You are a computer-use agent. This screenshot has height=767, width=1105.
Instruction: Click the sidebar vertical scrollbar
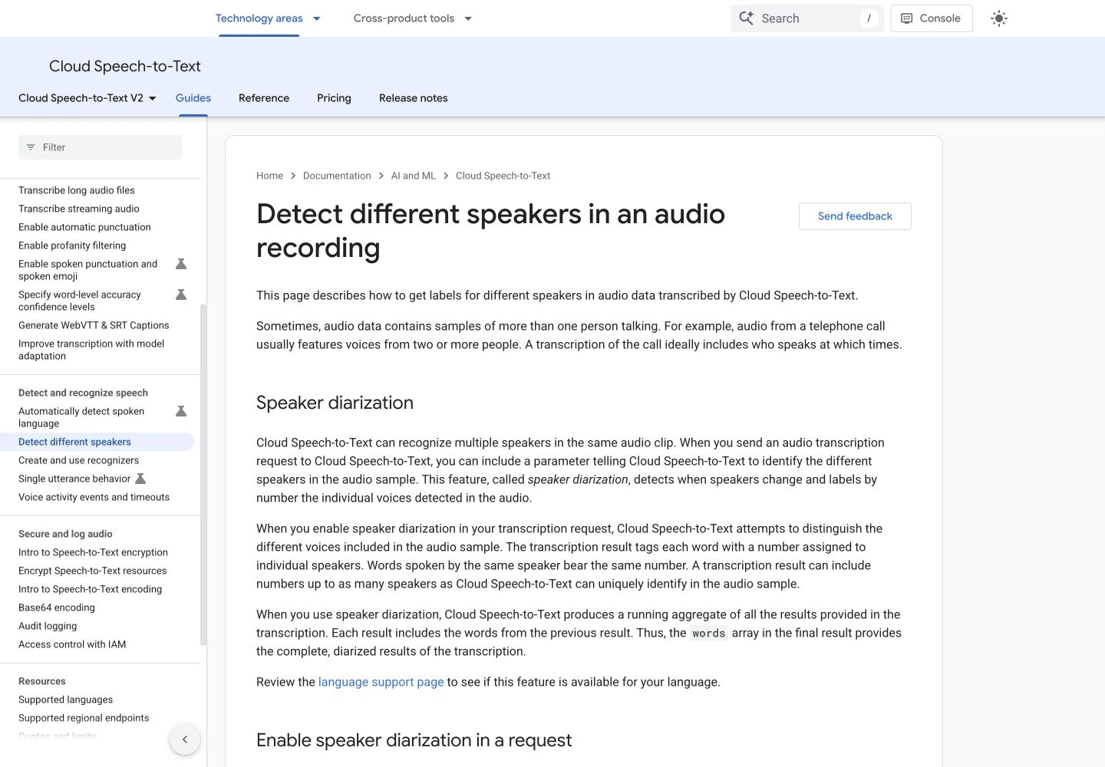tap(203, 474)
